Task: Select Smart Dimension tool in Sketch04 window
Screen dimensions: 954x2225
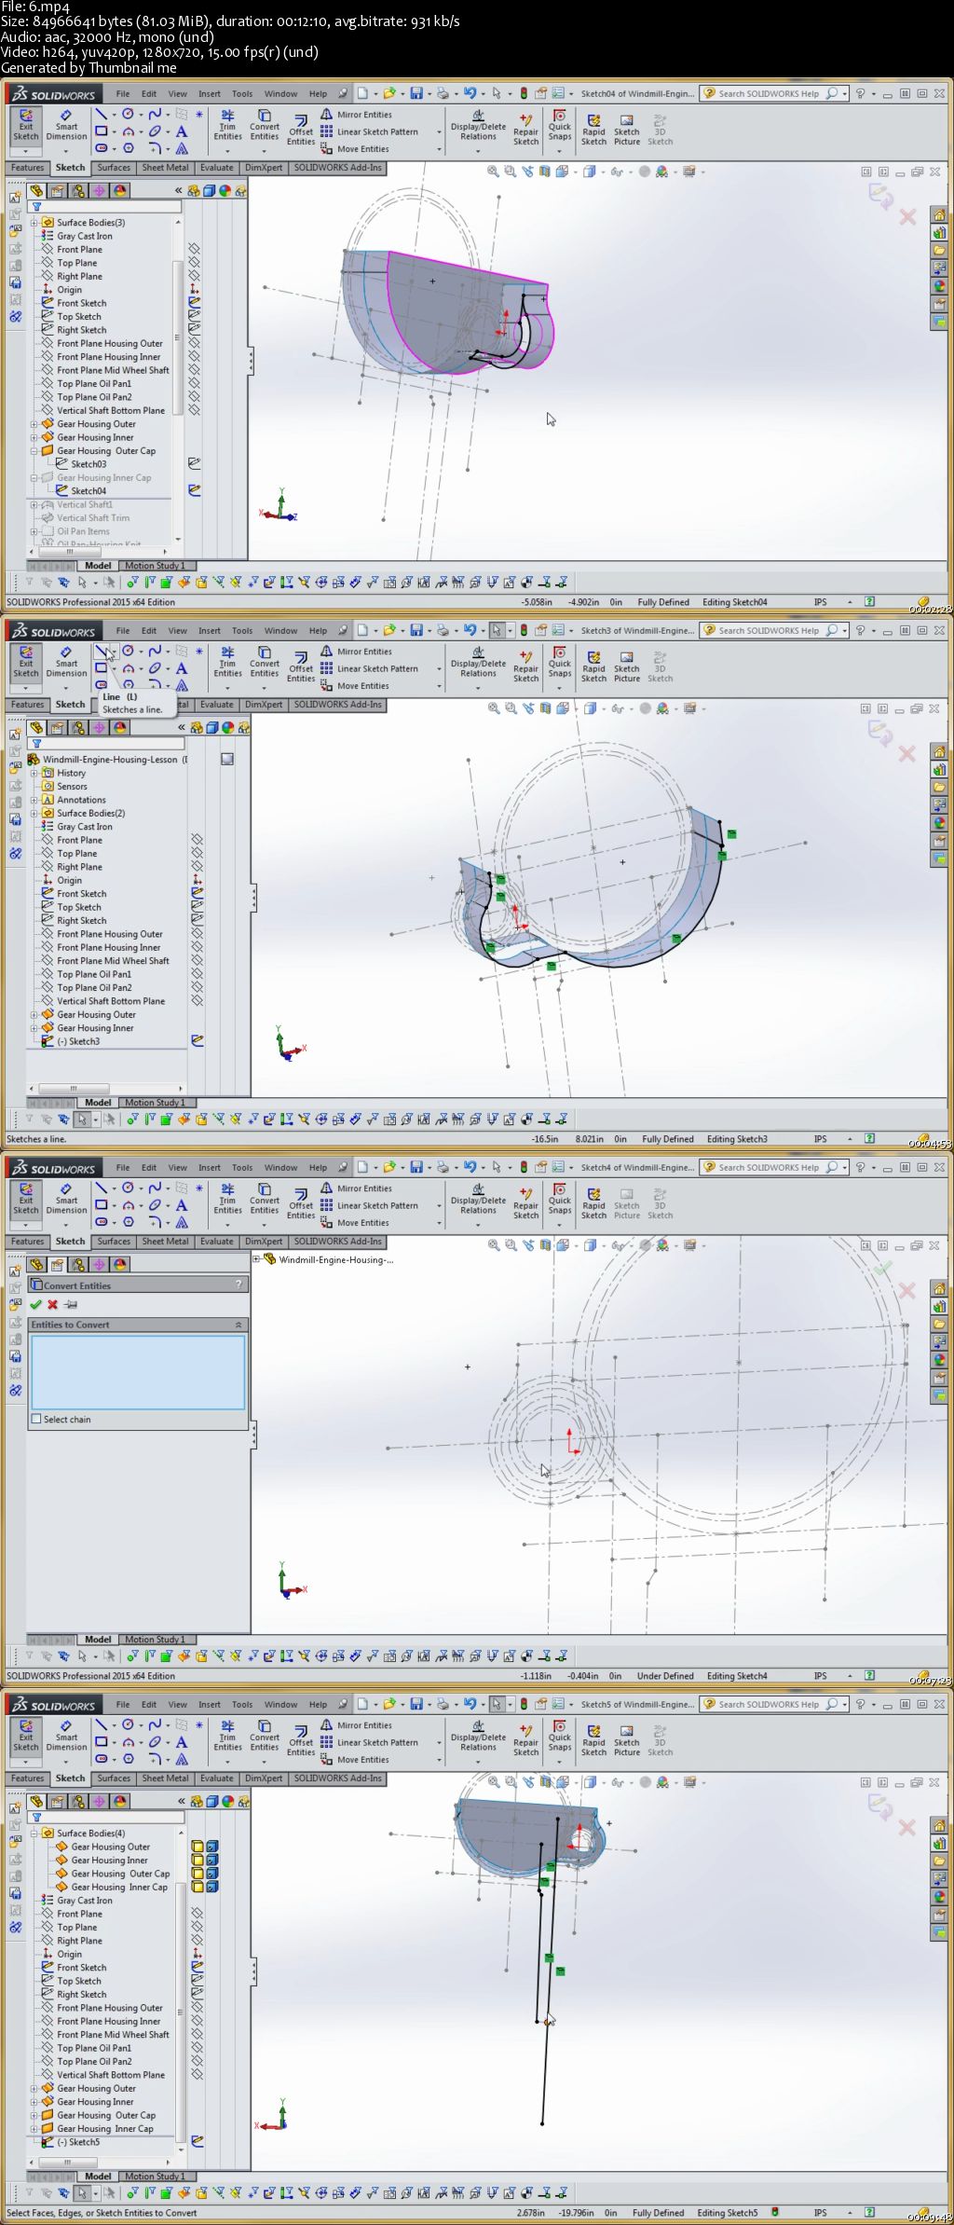Action: [x=66, y=126]
